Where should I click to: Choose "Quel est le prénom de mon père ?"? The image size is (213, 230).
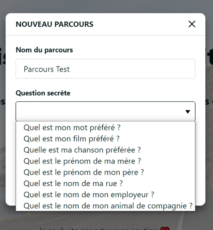(106, 172)
